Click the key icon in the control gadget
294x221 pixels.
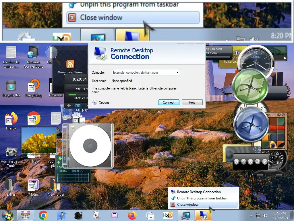(x=265, y=162)
